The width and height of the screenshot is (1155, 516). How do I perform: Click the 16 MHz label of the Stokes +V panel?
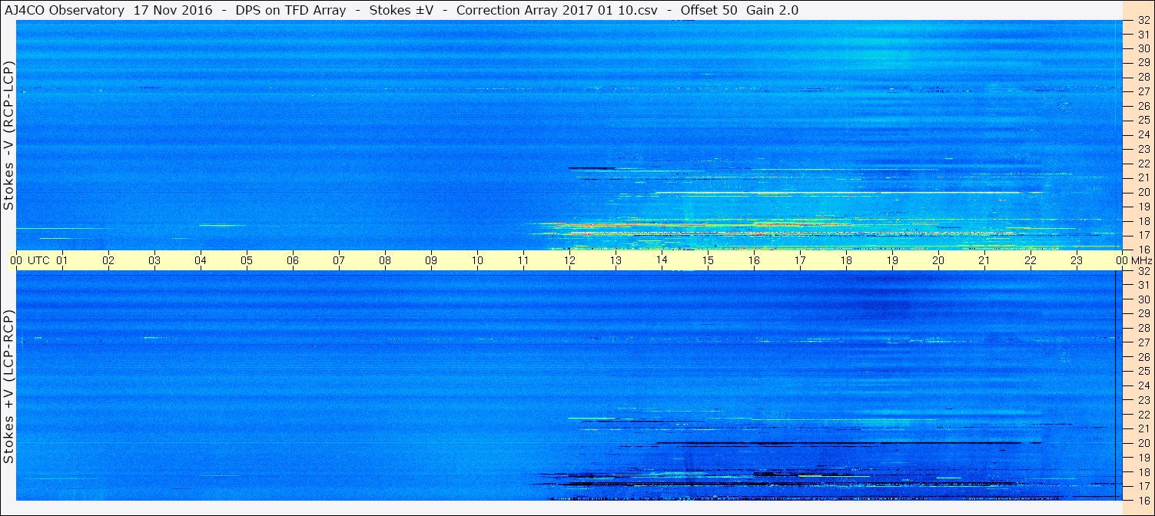coord(1143,501)
